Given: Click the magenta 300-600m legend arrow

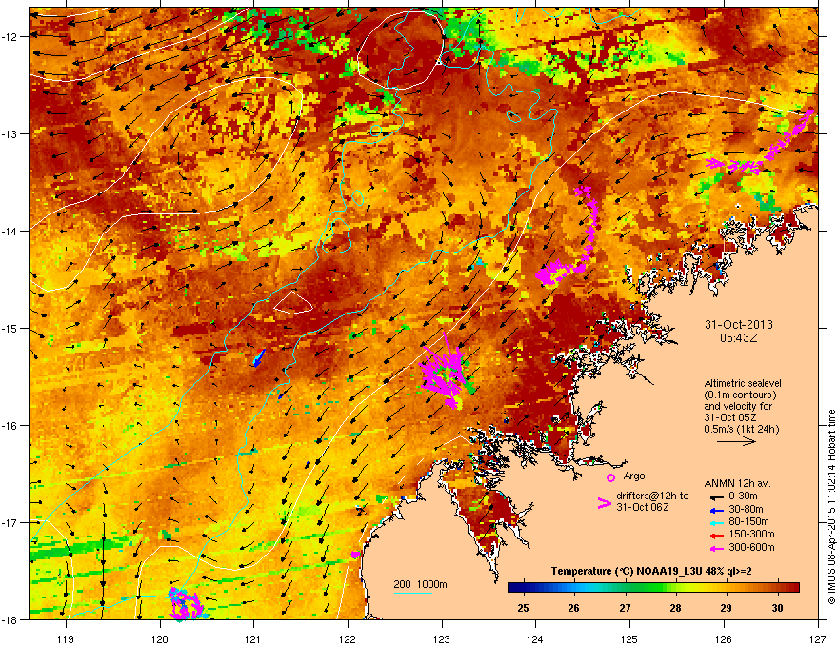Looking at the screenshot, I should [x=716, y=548].
